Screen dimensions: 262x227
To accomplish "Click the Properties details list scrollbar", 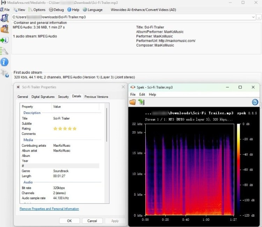I will 107,125.
